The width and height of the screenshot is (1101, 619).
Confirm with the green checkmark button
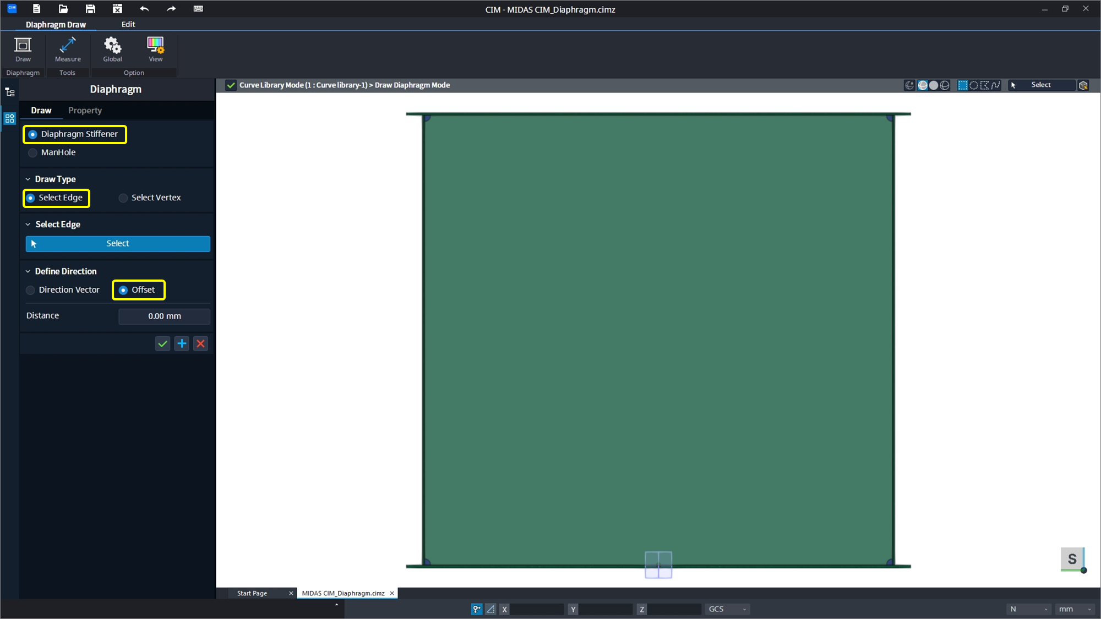click(162, 344)
